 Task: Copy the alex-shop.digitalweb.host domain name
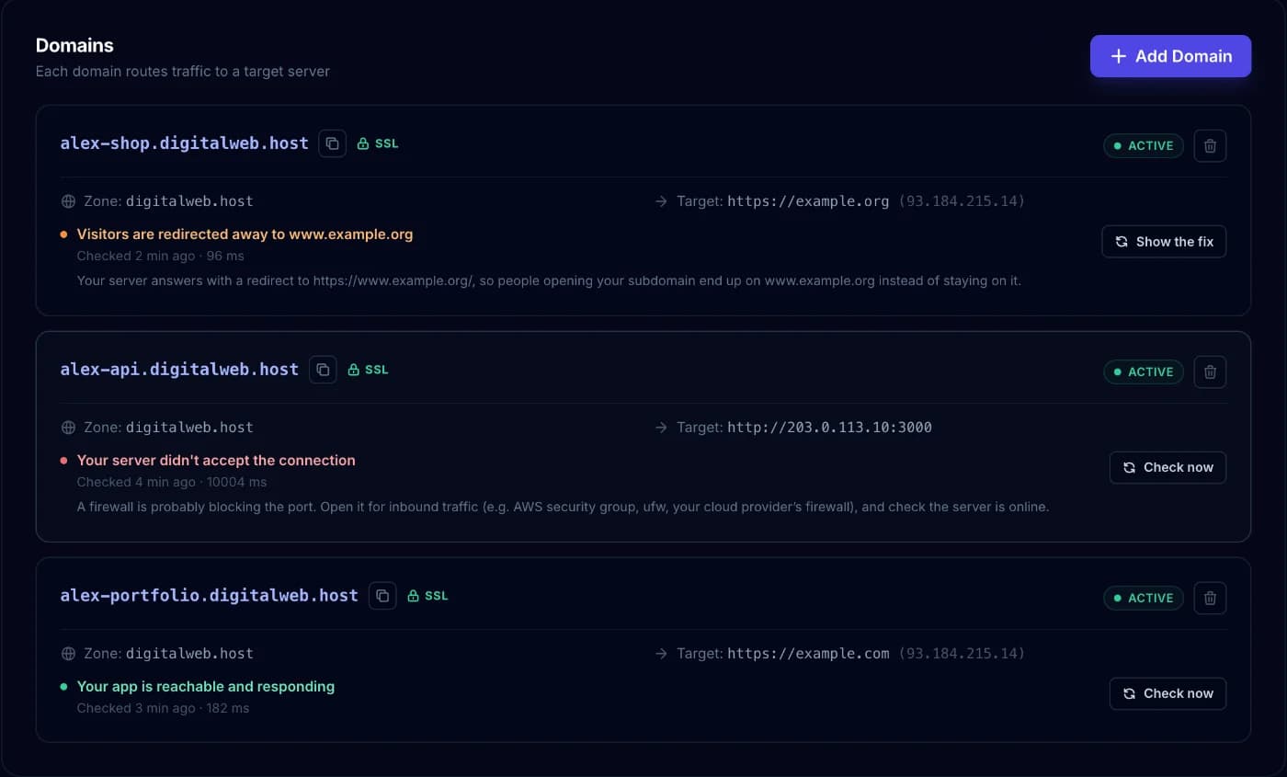tap(332, 143)
